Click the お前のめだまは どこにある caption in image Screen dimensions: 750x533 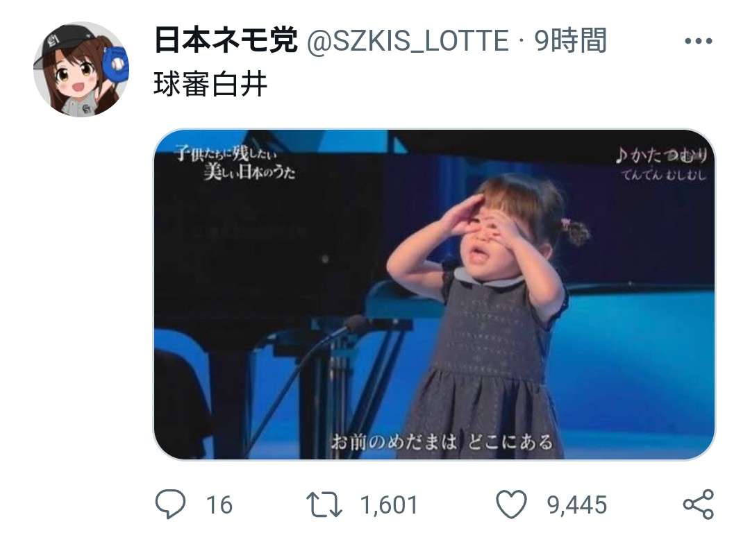click(x=442, y=441)
